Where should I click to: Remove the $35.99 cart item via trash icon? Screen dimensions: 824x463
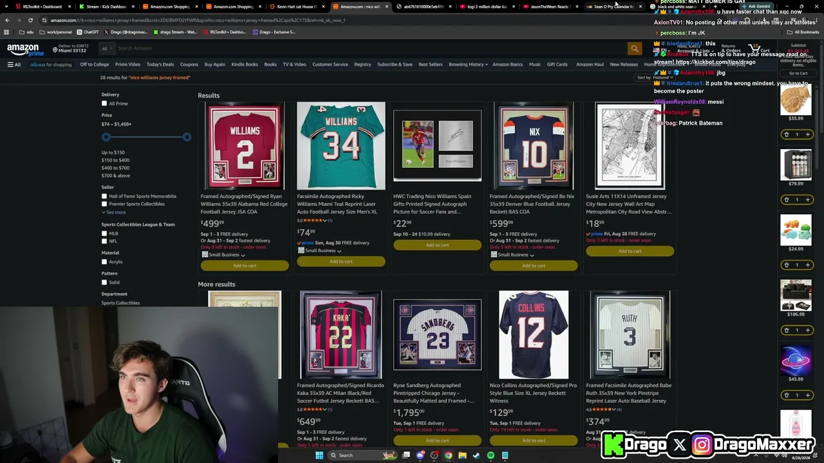(786, 134)
